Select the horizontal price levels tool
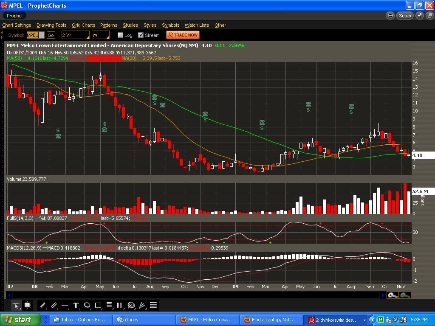 [x=153, y=306]
